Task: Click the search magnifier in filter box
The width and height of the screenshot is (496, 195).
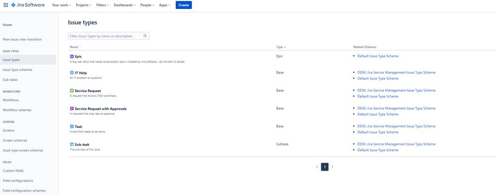Action: (x=145, y=36)
